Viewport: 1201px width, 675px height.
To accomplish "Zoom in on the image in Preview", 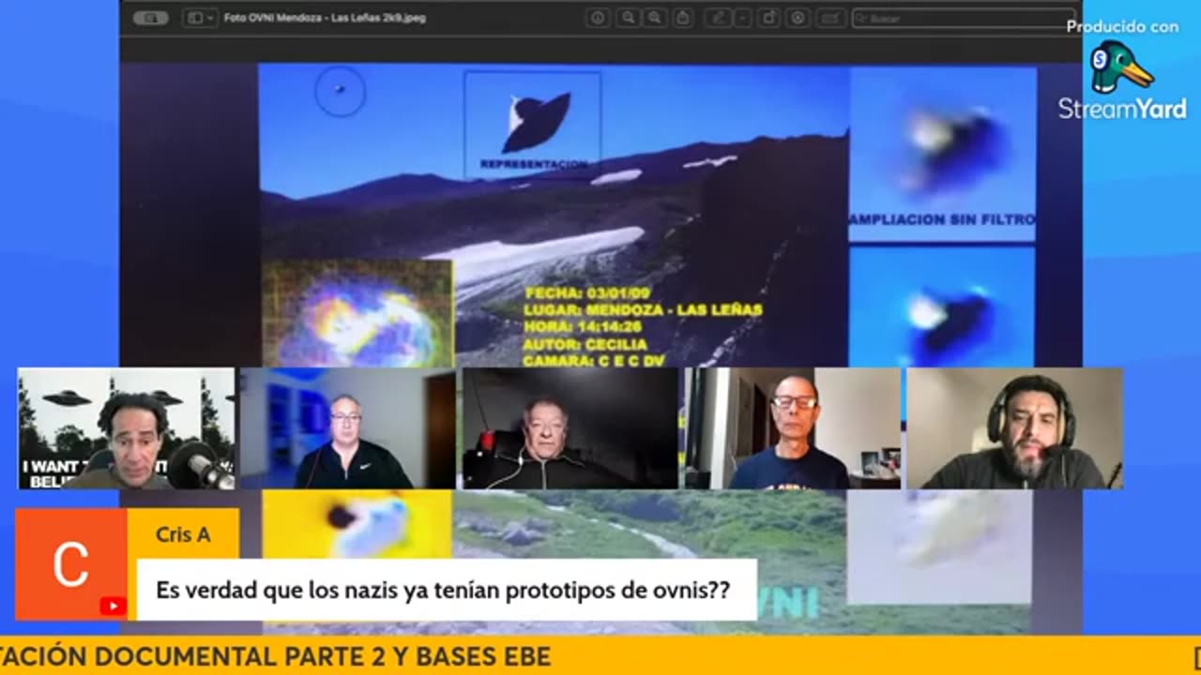I will [654, 18].
